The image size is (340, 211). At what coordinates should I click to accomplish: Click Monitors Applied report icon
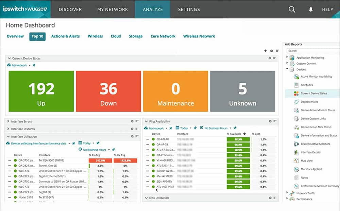click(296, 169)
